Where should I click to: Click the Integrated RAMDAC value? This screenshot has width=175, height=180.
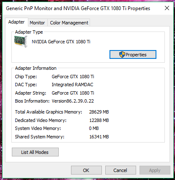[72, 85]
